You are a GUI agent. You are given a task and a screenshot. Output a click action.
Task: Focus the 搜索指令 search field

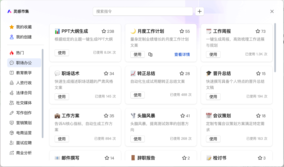143,11
